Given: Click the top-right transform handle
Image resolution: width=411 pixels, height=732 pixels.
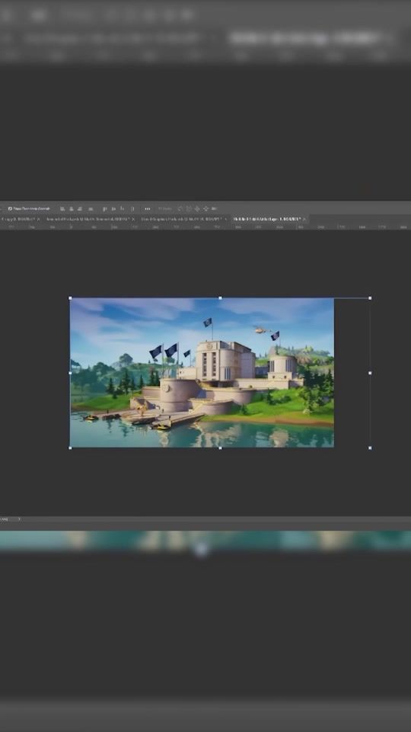Looking at the screenshot, I should click(370, 298).
